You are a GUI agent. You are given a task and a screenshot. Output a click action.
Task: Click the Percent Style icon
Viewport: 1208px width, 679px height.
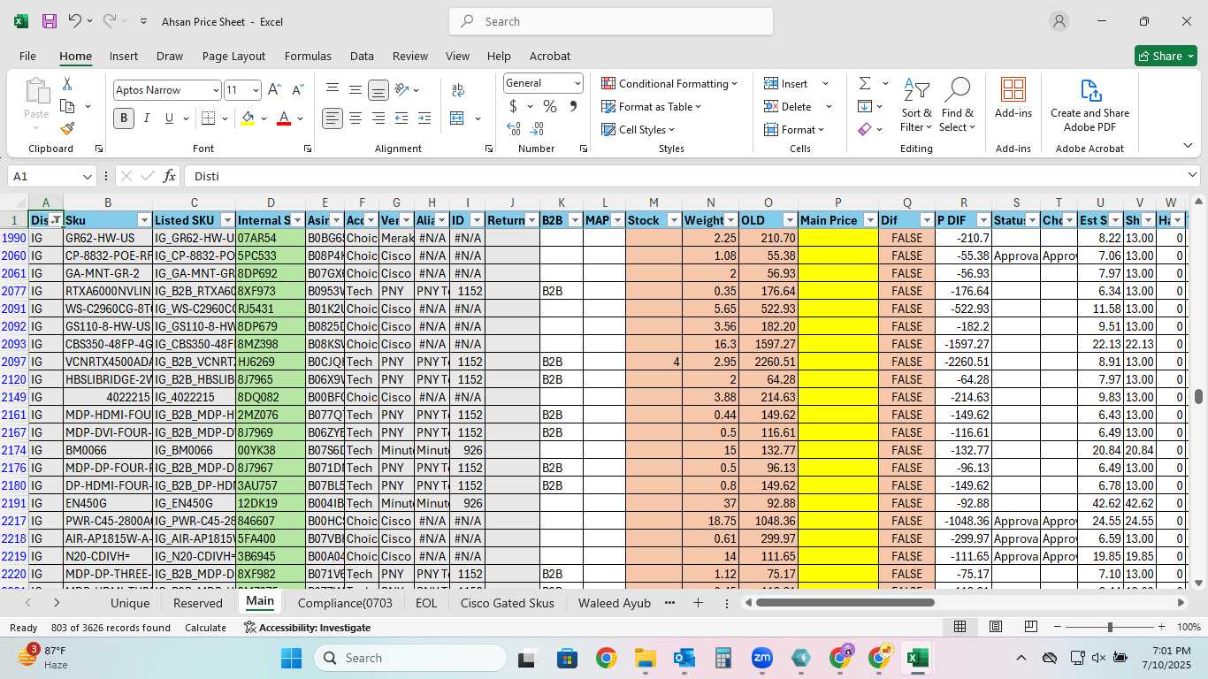tap(550, 106)
